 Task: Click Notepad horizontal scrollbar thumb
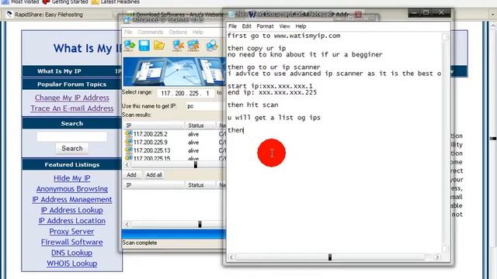[329, 257]
